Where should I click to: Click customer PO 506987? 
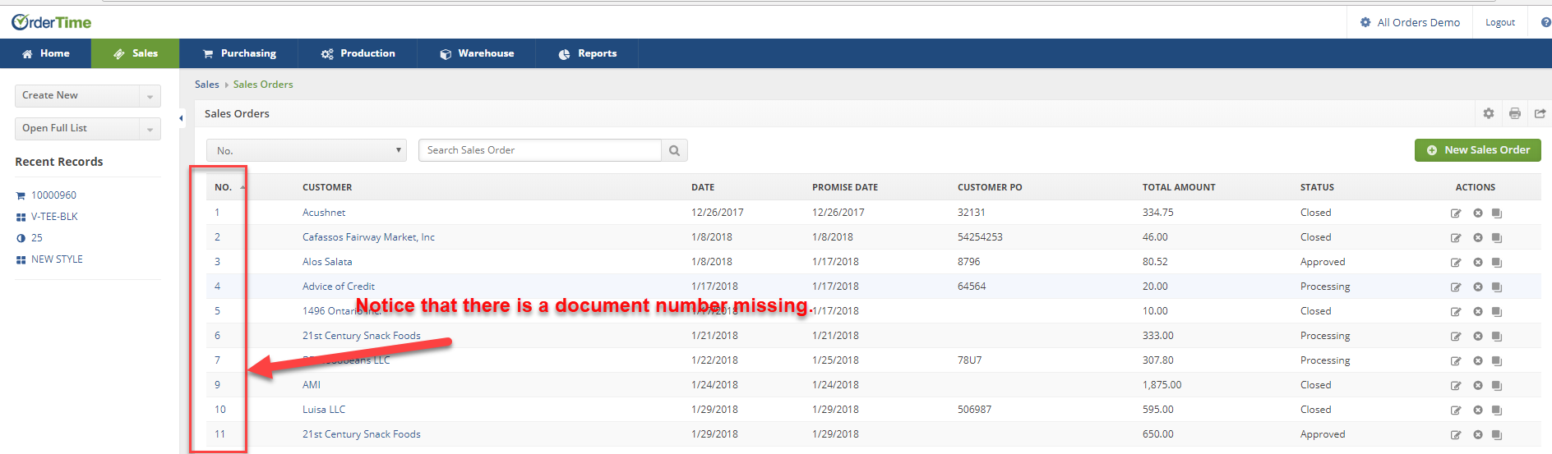(974, 410)
